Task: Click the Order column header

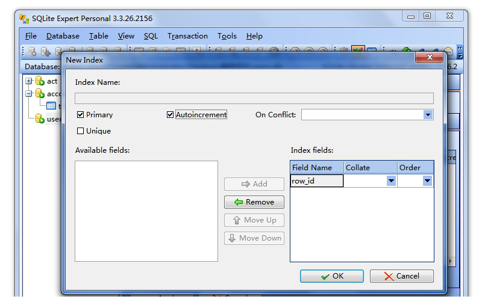Action: 416,167
